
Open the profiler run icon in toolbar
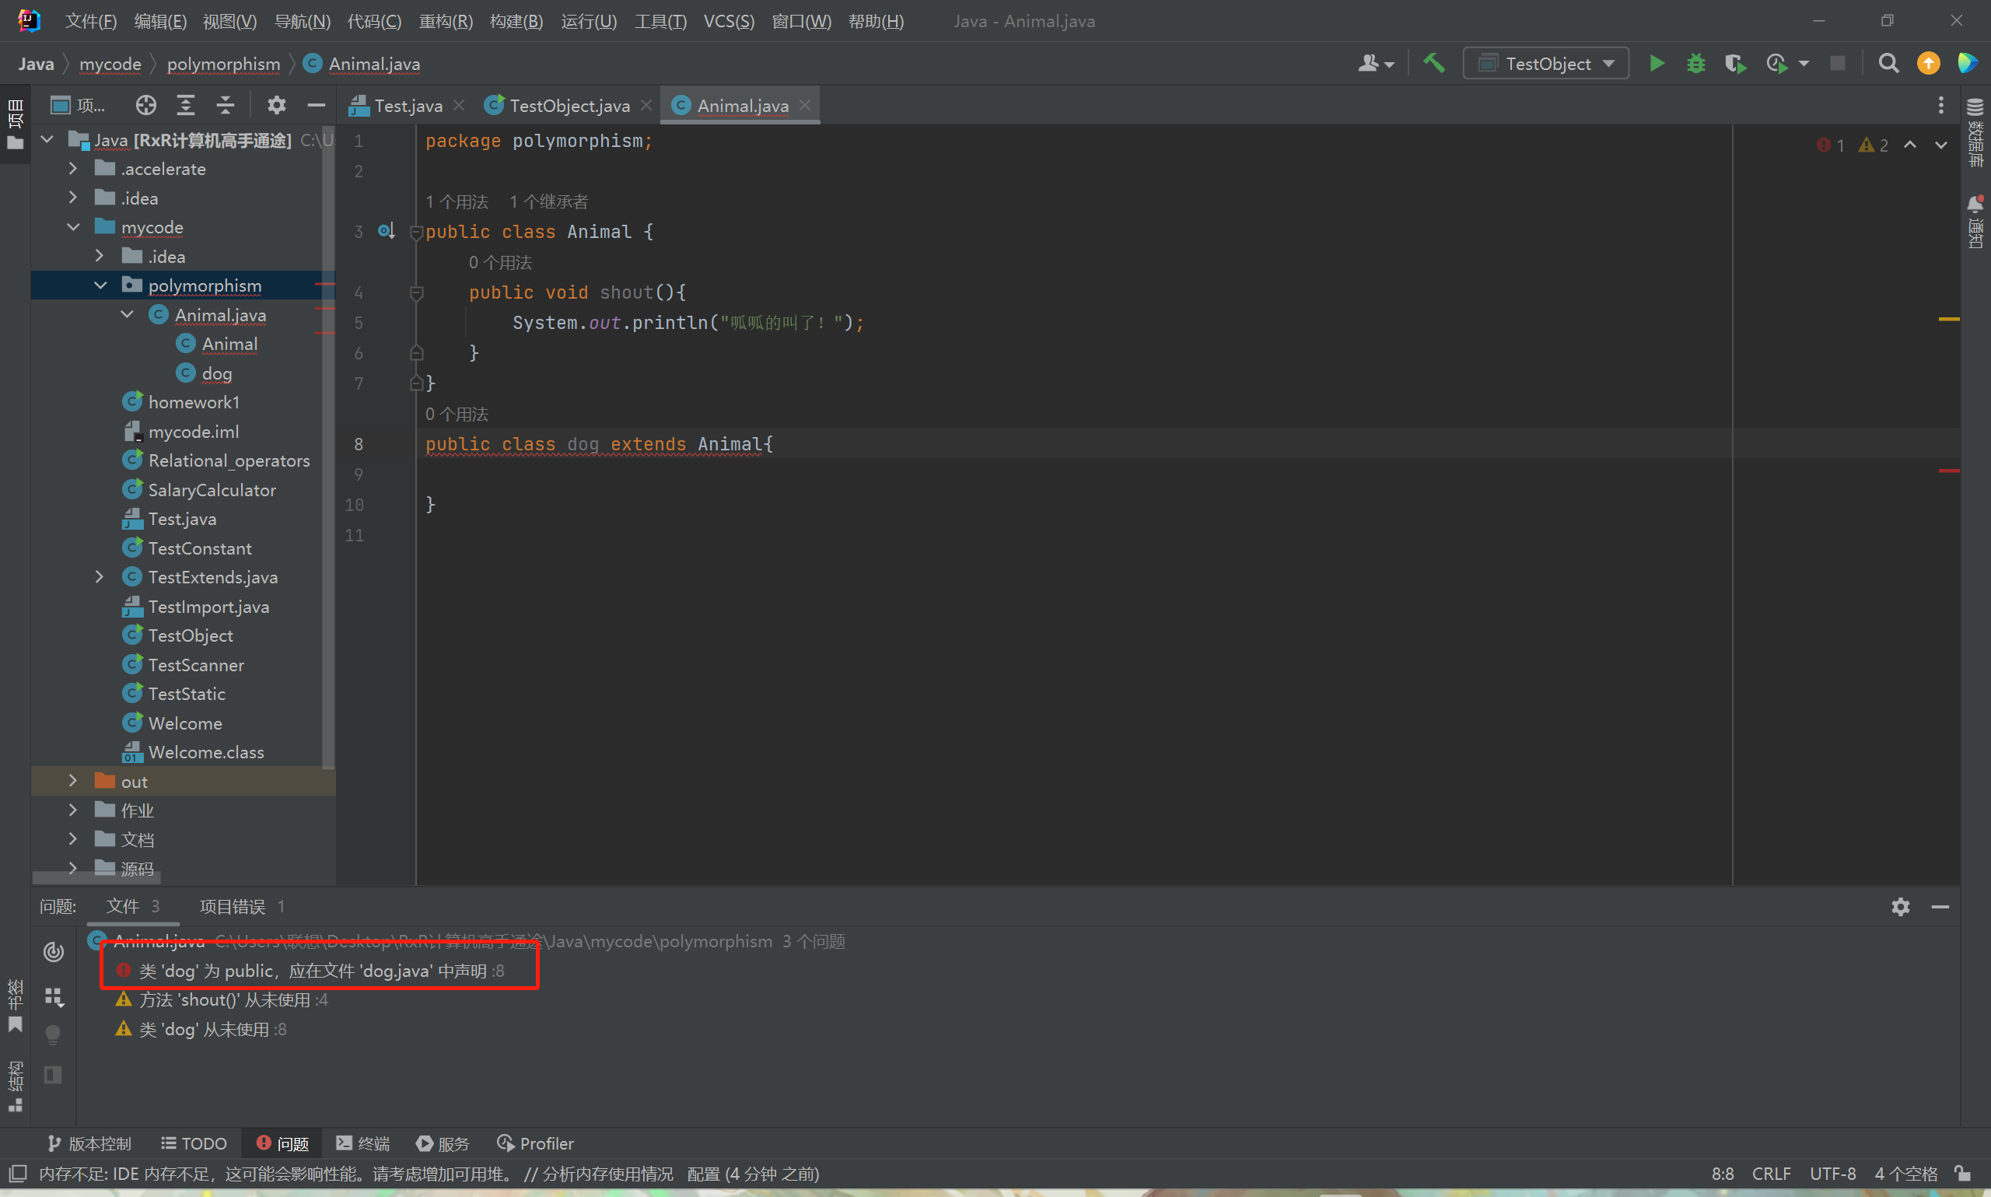(x=1776, y=64)
